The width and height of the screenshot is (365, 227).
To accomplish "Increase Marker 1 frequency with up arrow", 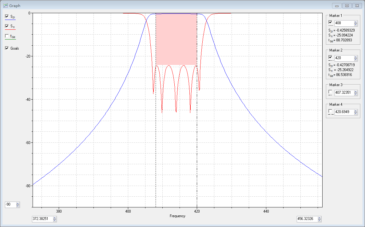I will coord(356,22).
